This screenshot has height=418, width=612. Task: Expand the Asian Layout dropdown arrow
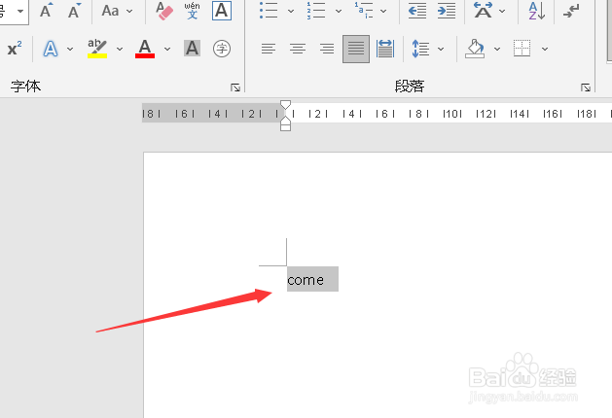coord(502,11)
